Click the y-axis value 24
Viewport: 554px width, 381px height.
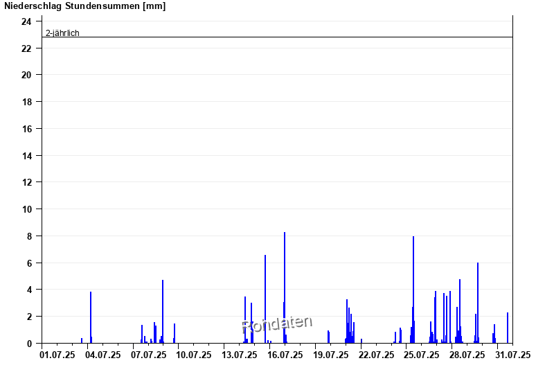coord(26,21)
